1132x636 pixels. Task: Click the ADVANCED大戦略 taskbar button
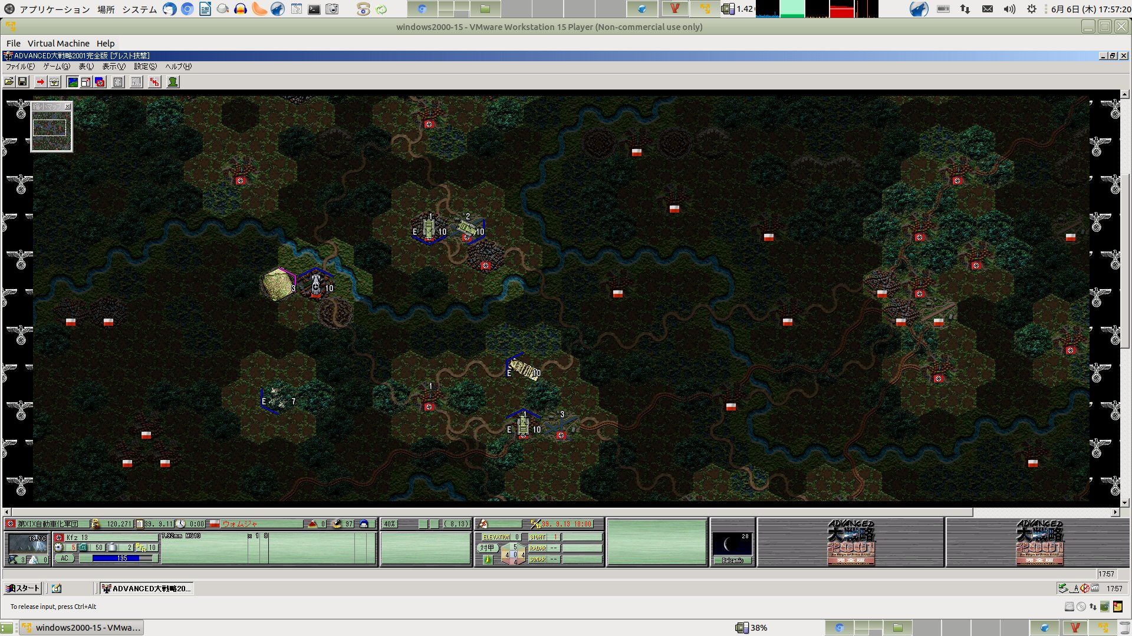146,588
